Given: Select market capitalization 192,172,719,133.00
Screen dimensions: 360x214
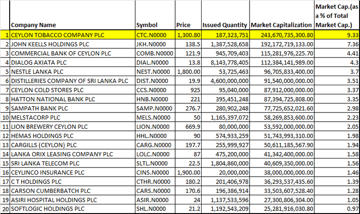Looking at the screenshot, I should (x=282, y=44).
